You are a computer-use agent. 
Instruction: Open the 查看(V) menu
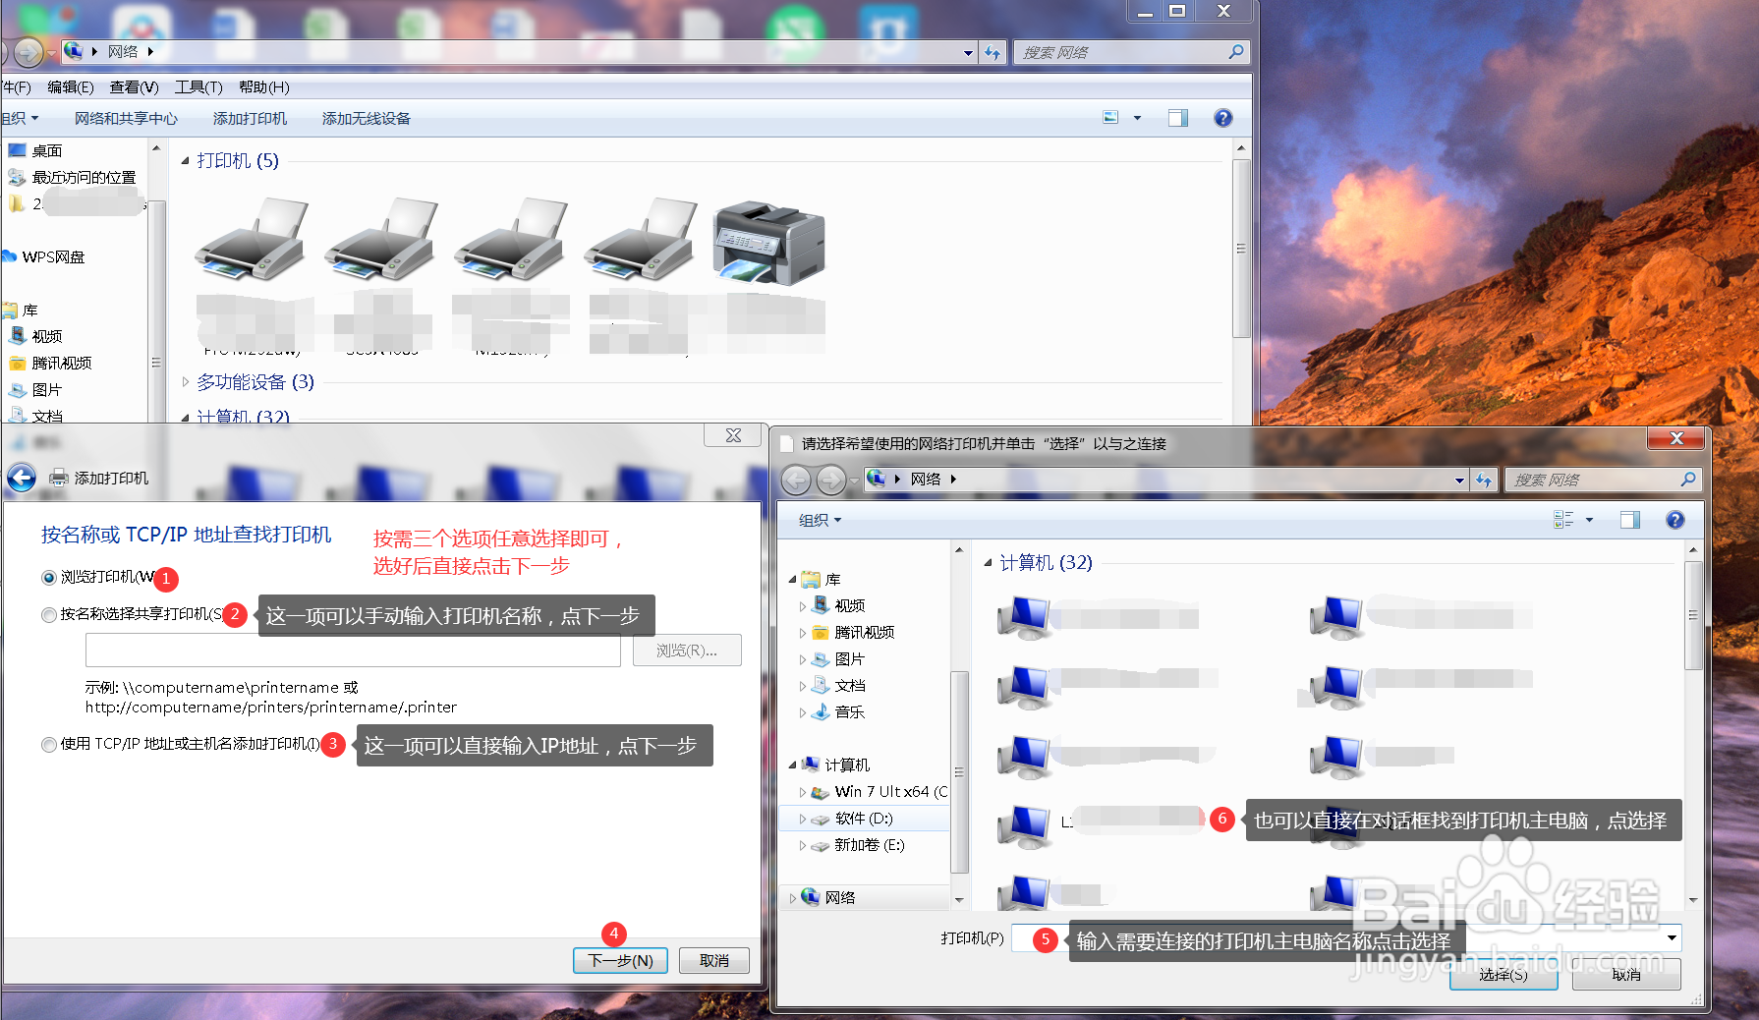click(136, 86)
